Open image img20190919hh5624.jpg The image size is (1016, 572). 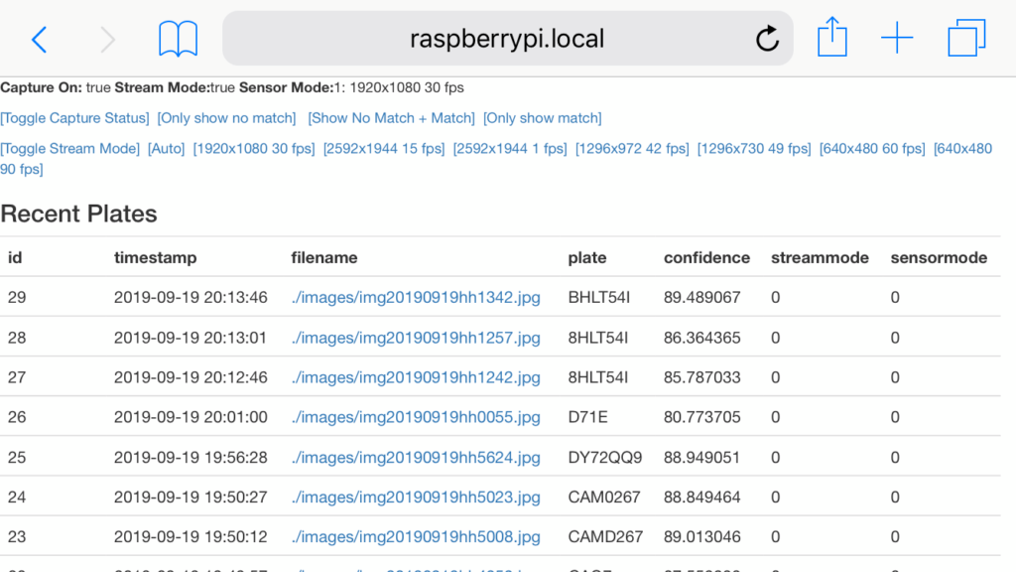point(417,458)
